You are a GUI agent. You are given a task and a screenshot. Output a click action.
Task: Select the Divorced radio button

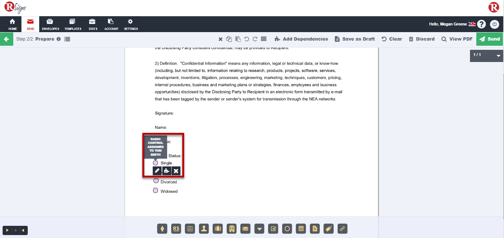(156, 181)
